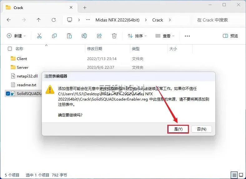
Task: Sort by 类型 column header
Action: (x=135, y=49)
